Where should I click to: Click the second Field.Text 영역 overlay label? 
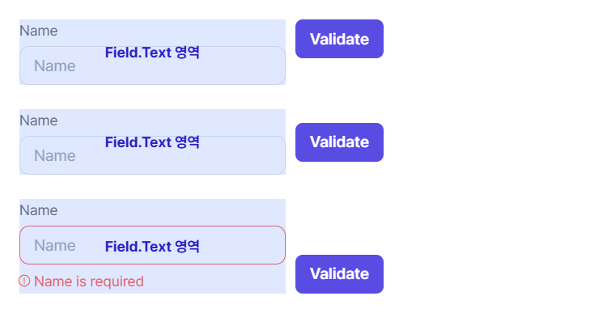[152, 142]
